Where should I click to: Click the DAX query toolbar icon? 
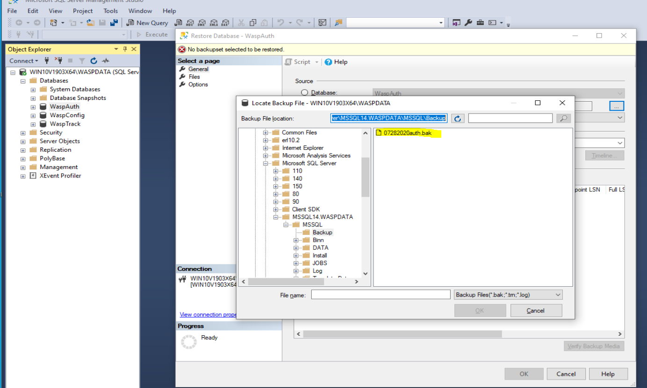(x=225, y=23)
